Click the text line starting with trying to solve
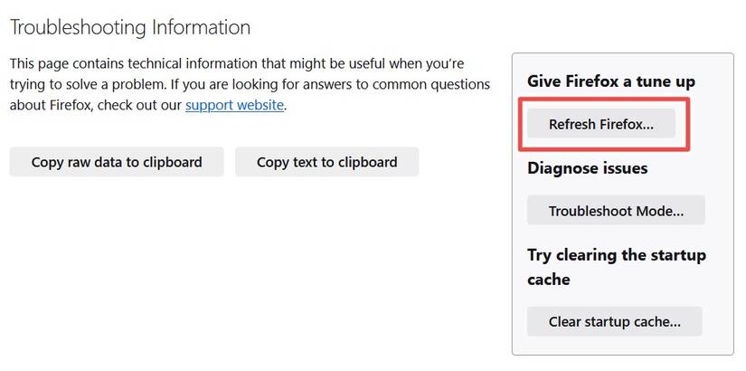This screenshot has width=746, height=371. tap(249, 84)
